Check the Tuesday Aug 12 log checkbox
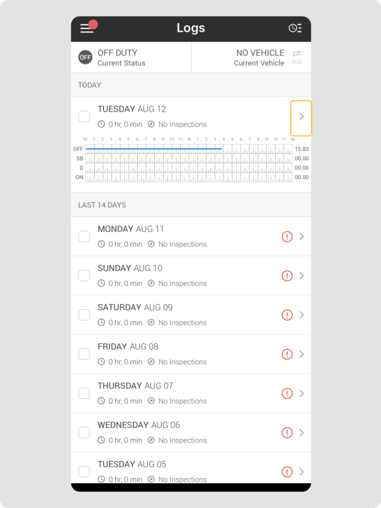The image size is (381, 508). click(x=84, y=116)
